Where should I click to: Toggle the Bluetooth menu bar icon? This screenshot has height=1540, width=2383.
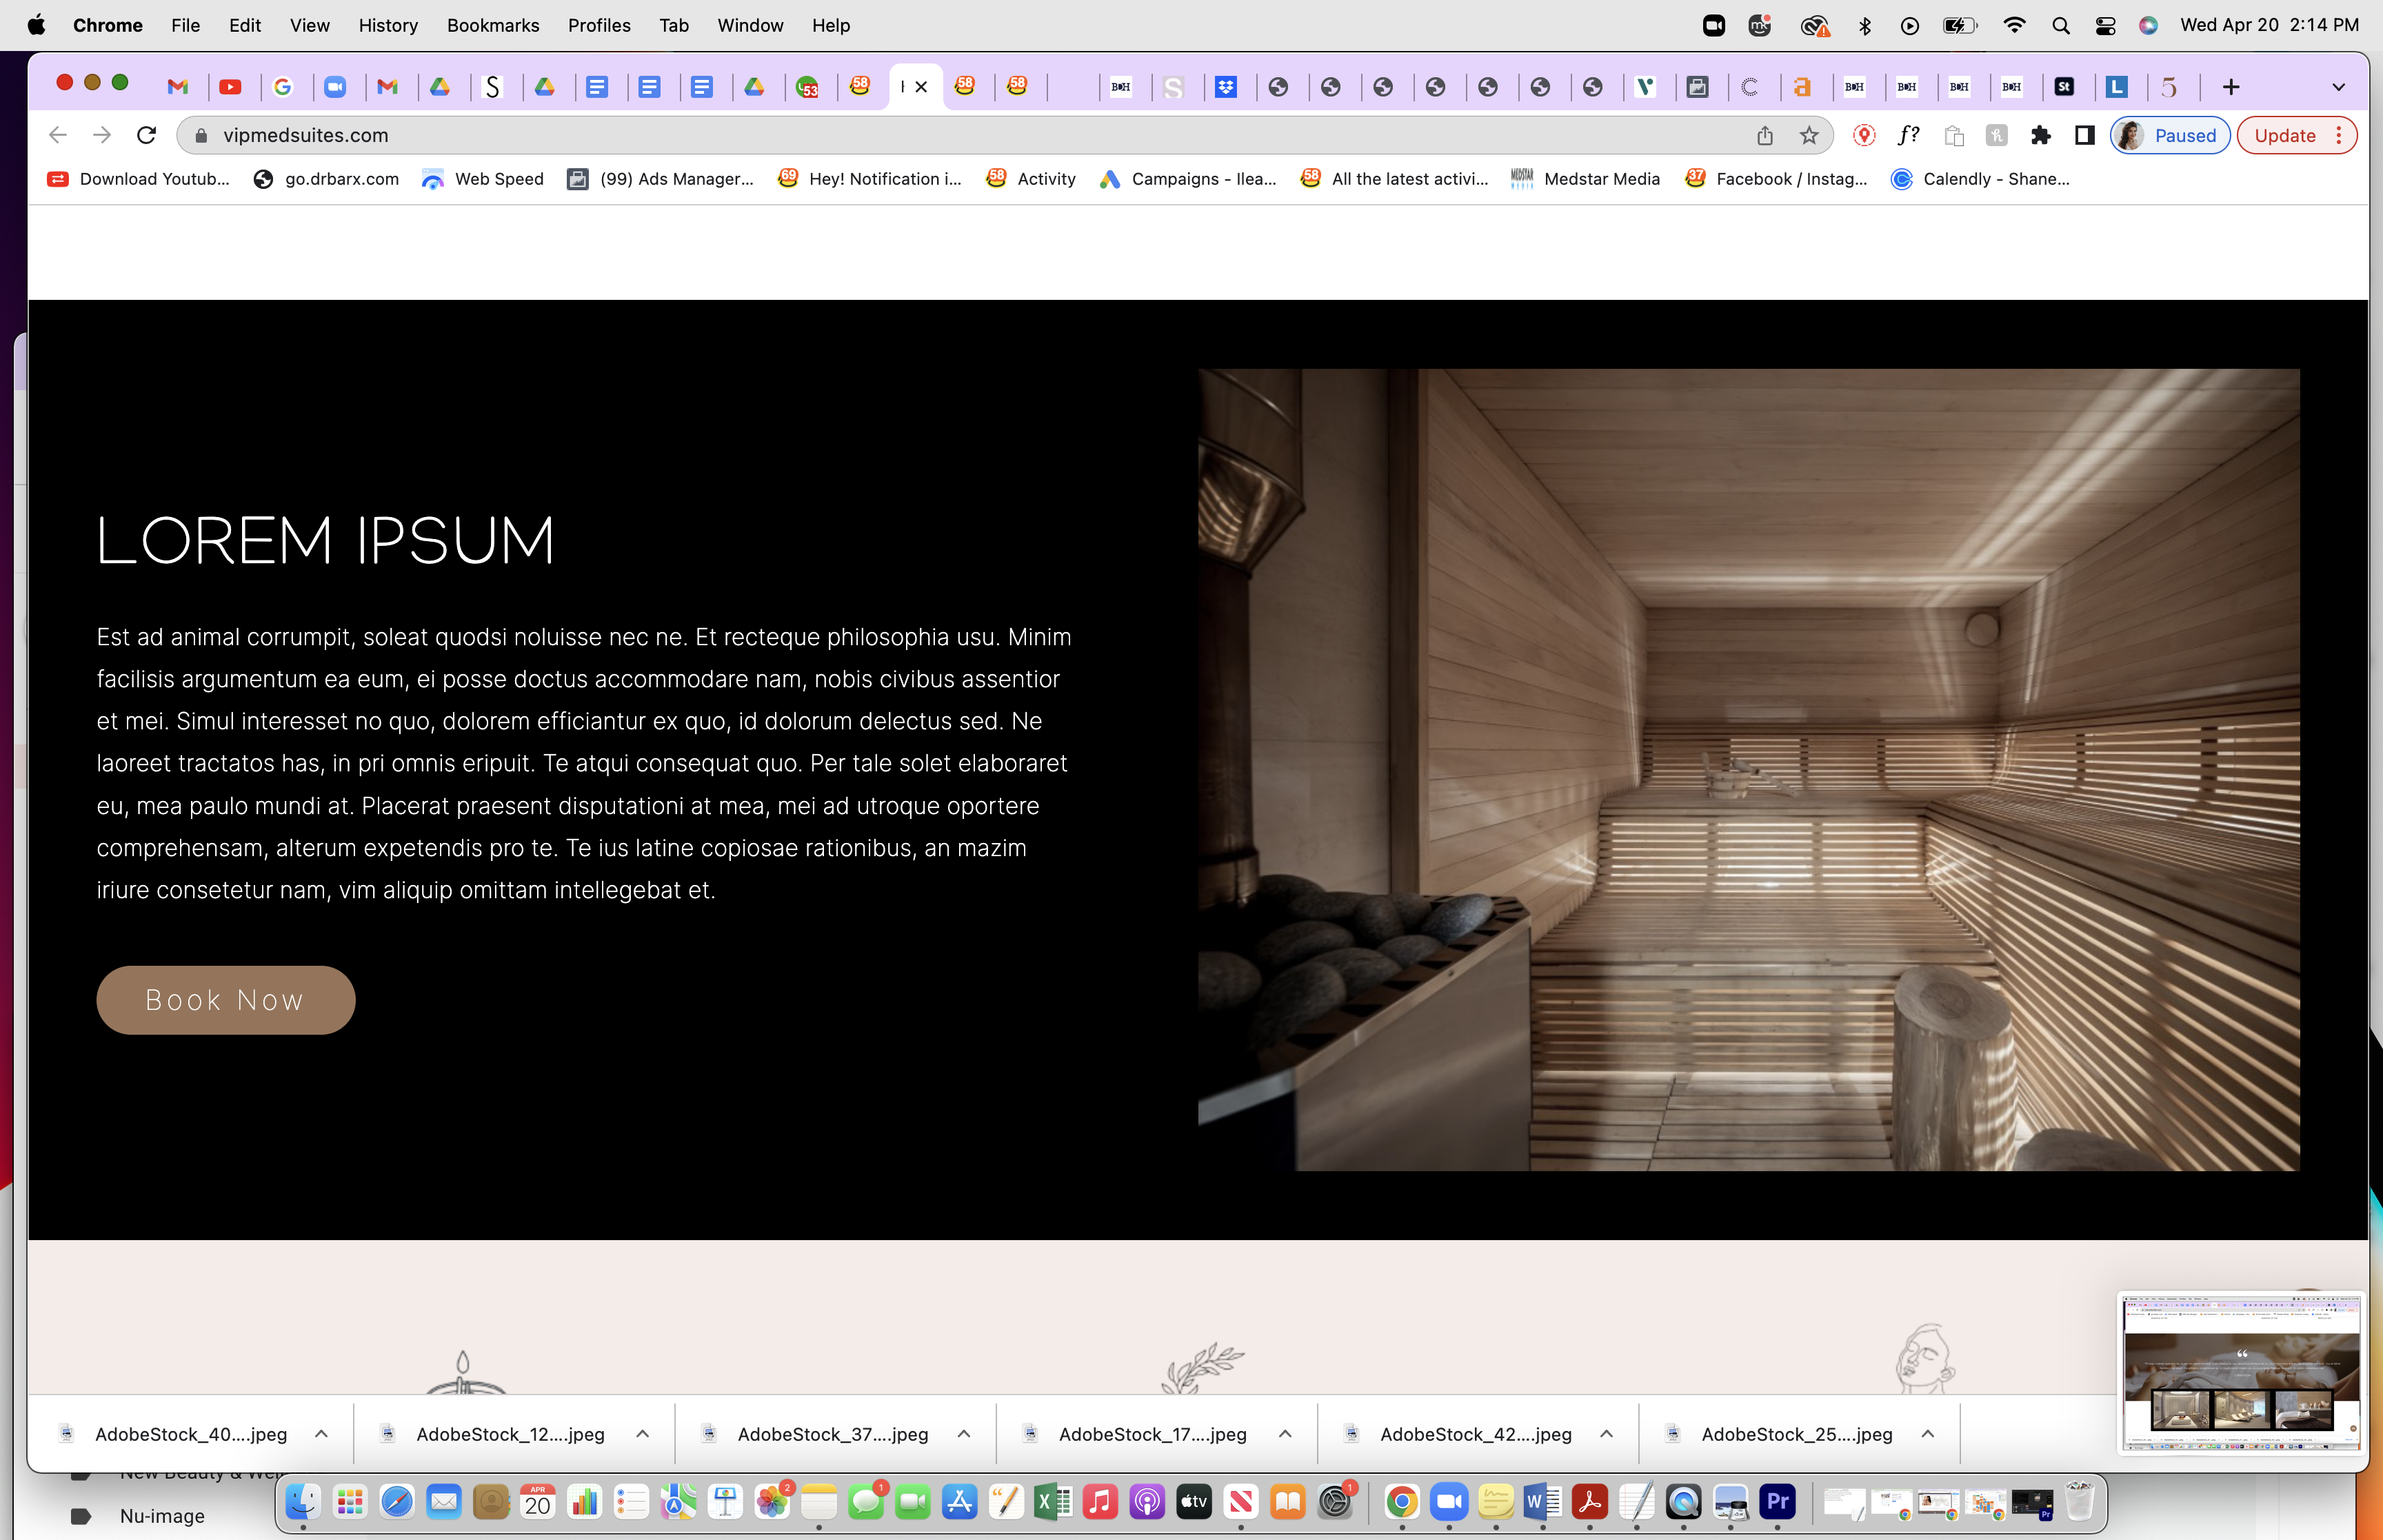pyautogui.click(x=1864, y=25)
